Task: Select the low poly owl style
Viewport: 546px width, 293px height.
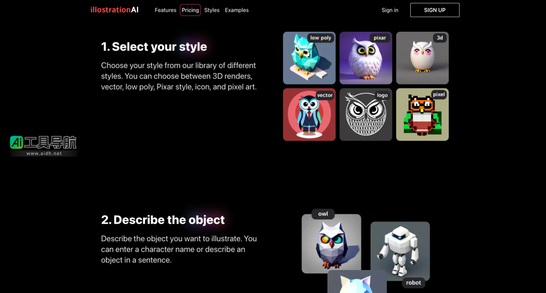Action: pyautogui.click(x=309, y=58)
